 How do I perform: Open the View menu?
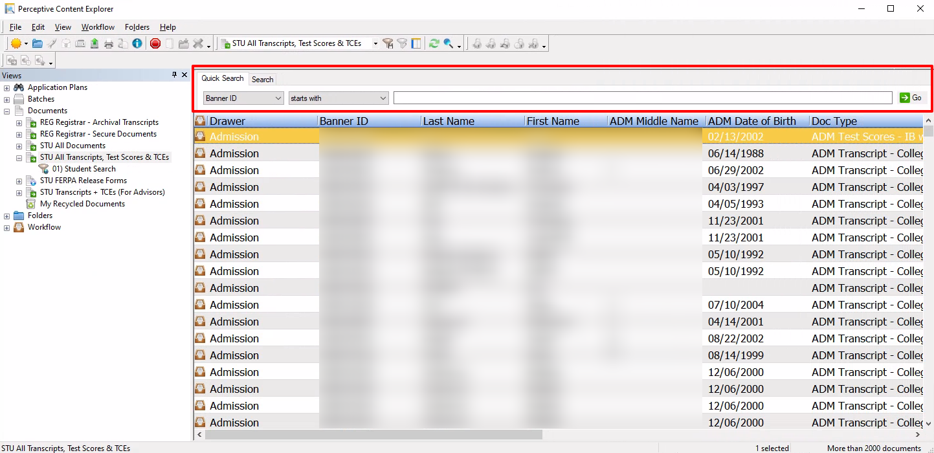tap(63, 27)
